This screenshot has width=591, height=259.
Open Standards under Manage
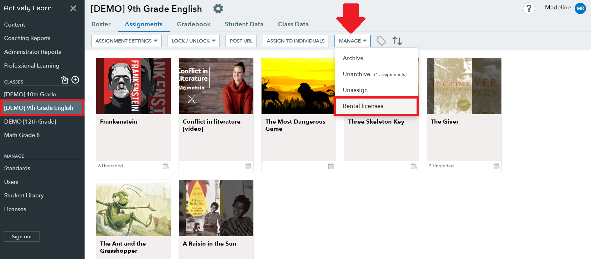[17, 168]
